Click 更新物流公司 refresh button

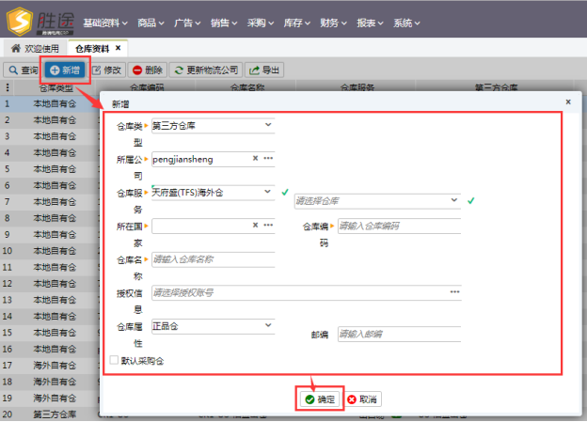click(205, 70)
